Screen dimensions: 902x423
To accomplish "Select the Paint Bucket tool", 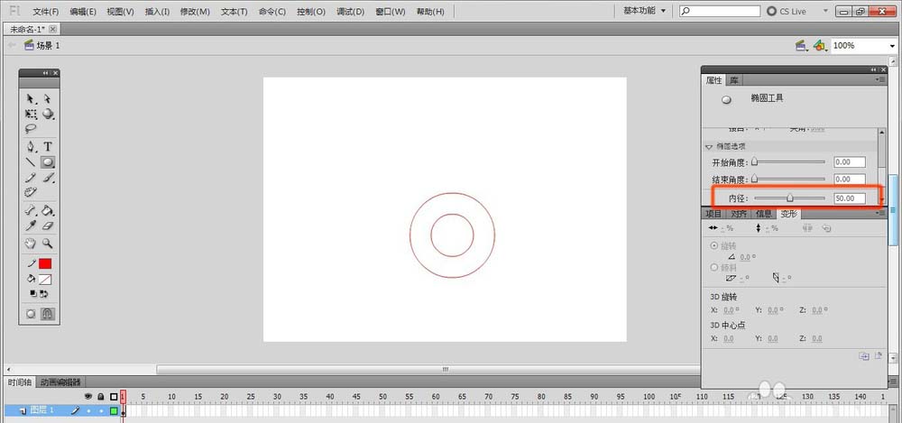I will 49,211.
